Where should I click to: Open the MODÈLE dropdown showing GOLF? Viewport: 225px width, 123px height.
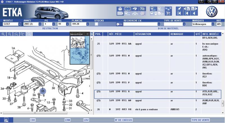point(20,24)
